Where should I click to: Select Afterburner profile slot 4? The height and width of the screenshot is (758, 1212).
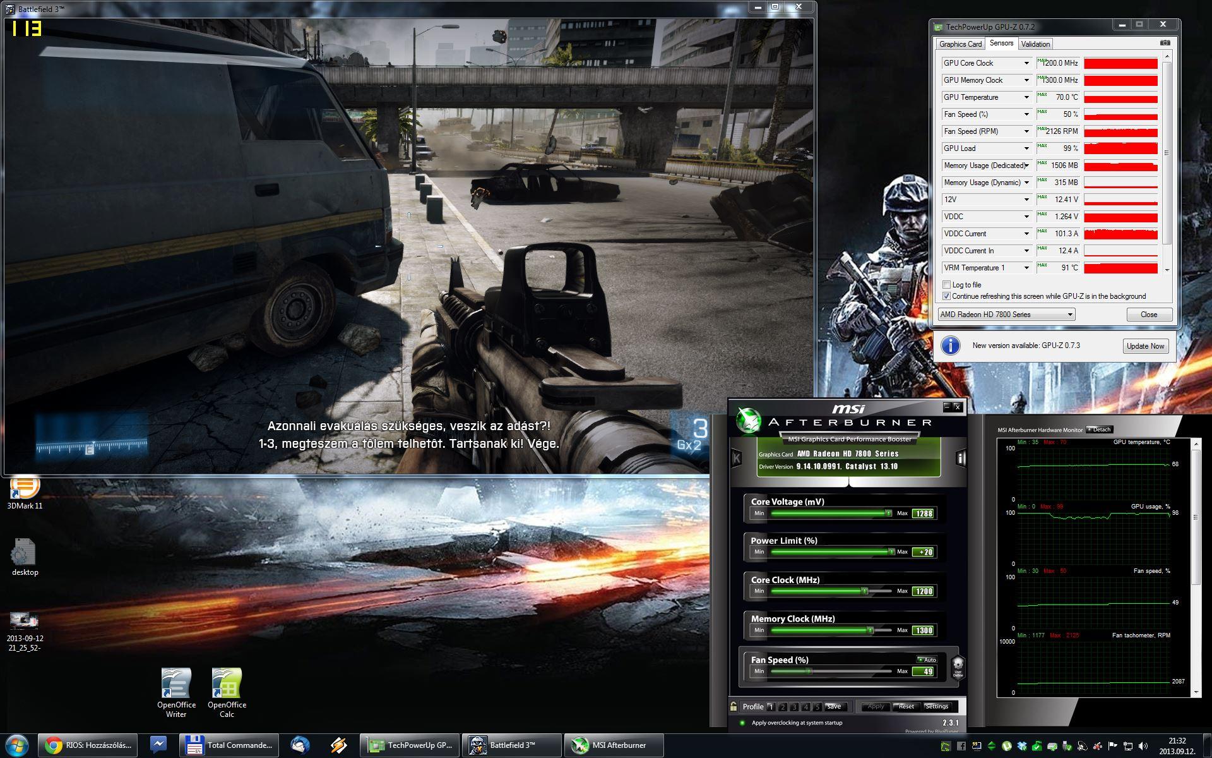(805, 707)
